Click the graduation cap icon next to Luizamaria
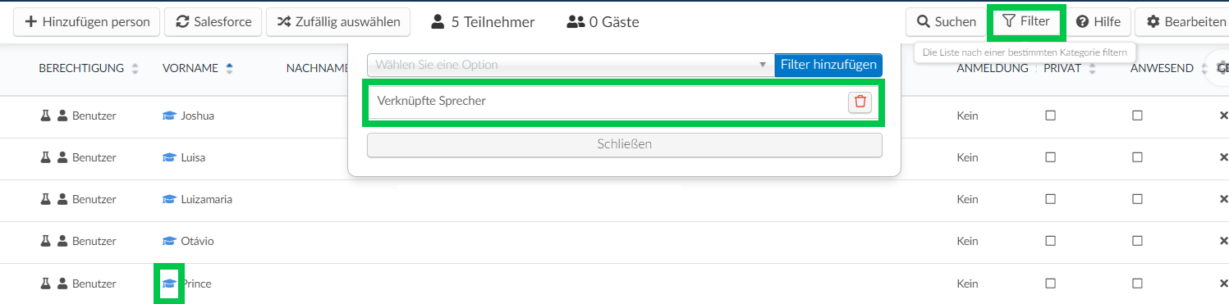 coord(170,199)
